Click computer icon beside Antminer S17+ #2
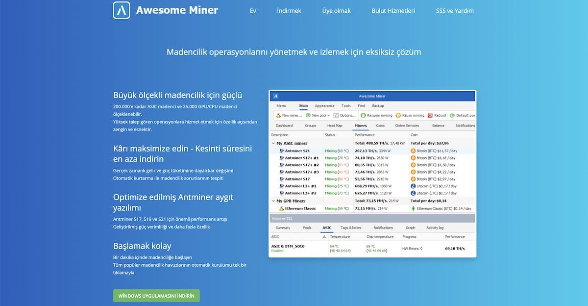This screenshot has width=588, height=306. click(282, 165)
